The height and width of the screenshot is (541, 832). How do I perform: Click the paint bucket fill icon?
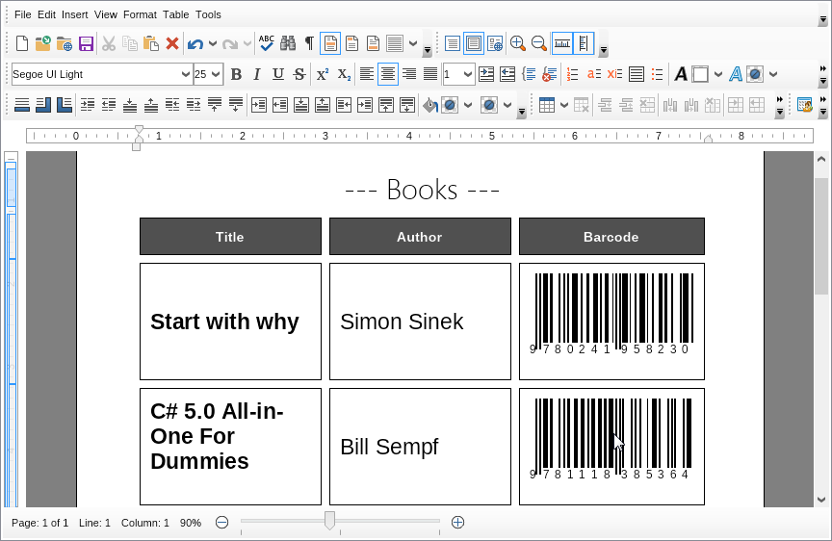(x=430, y=105)
